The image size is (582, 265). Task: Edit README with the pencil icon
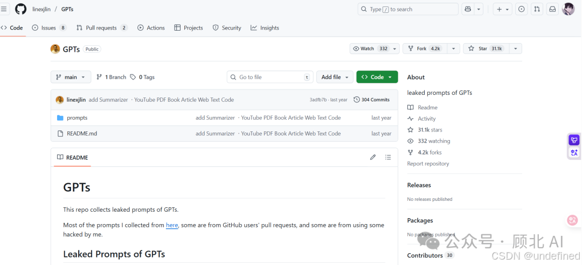click(373, 157)
